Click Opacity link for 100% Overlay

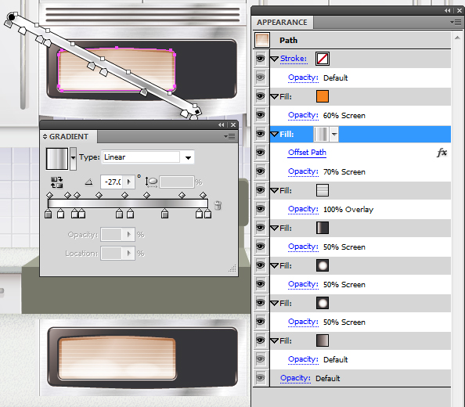pyautogui.click(x=303, y=209)
